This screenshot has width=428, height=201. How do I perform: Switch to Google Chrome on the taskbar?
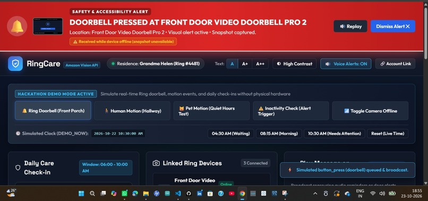coord(242,194)
